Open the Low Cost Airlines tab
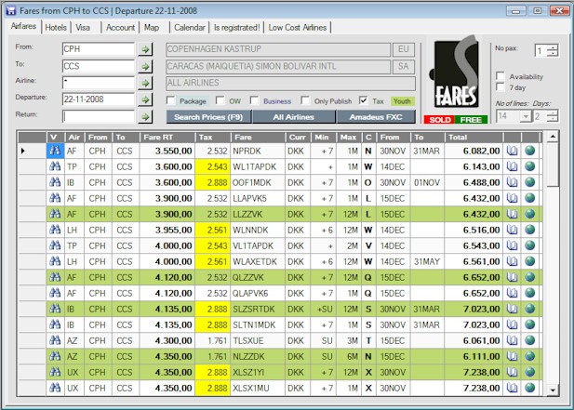 pyautogui.click(x=298, y=28)
